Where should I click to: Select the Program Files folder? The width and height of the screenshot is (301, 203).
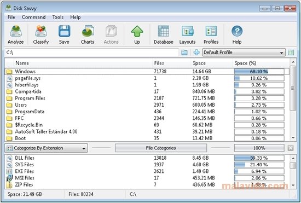tap(147, 98)
